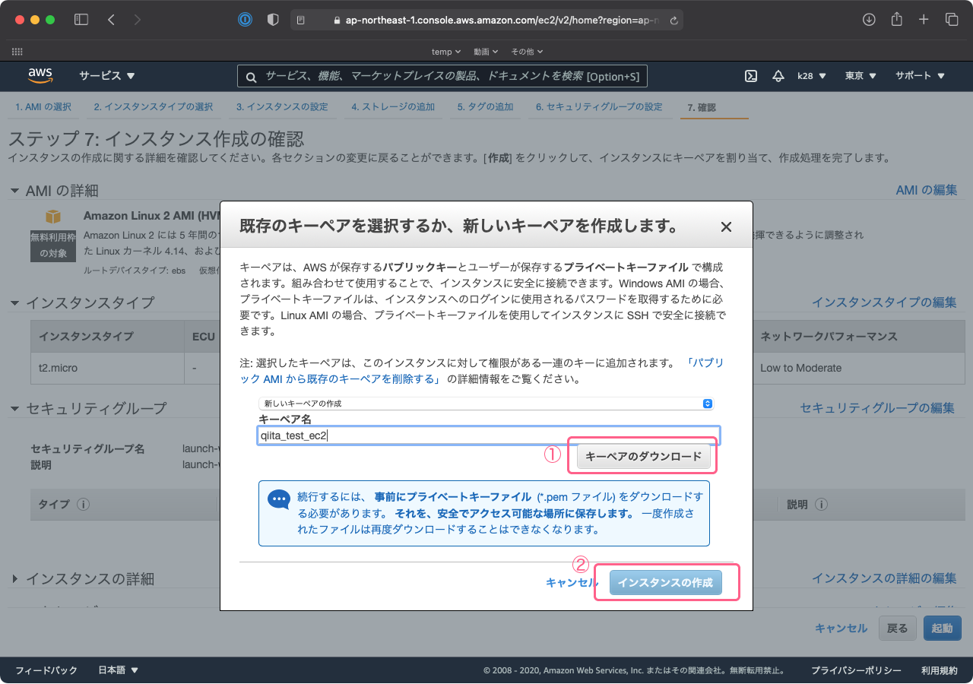Image resolution: width=973 pixels, height=684 pixels.
Task: Open the 東京 region dropdown
Action: [860, 76]
